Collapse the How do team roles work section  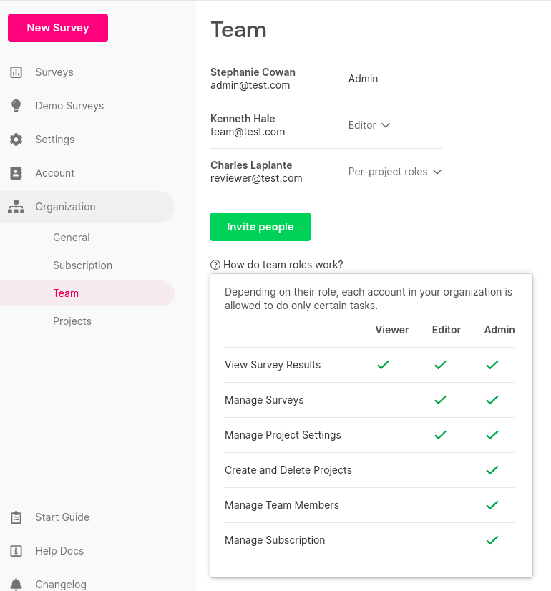pos(277,265)
